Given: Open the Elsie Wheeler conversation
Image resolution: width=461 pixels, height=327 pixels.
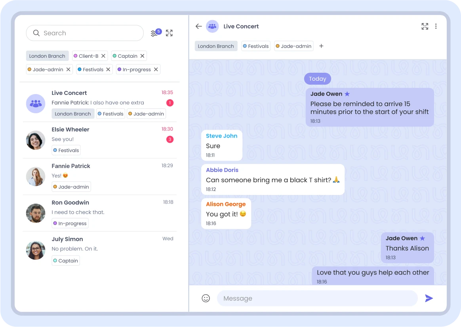Looking at the screenshot, I should pos(99,139).
